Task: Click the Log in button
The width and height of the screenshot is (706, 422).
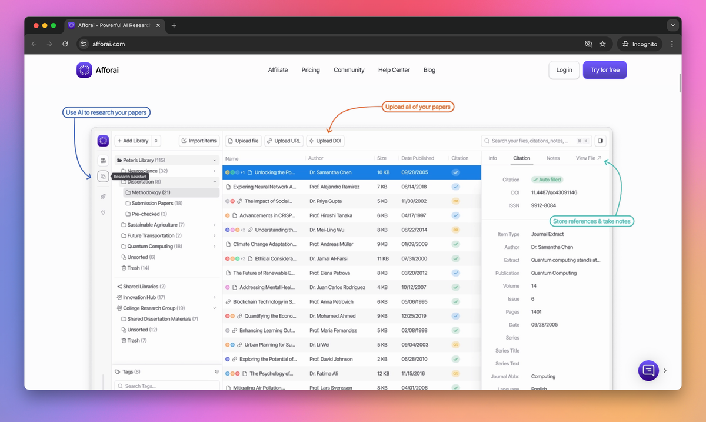Action: tap(564, 70)
